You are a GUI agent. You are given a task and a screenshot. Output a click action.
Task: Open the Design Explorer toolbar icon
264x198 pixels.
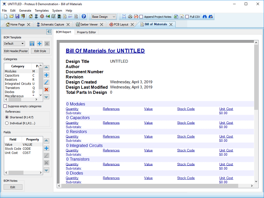[59, 16]
